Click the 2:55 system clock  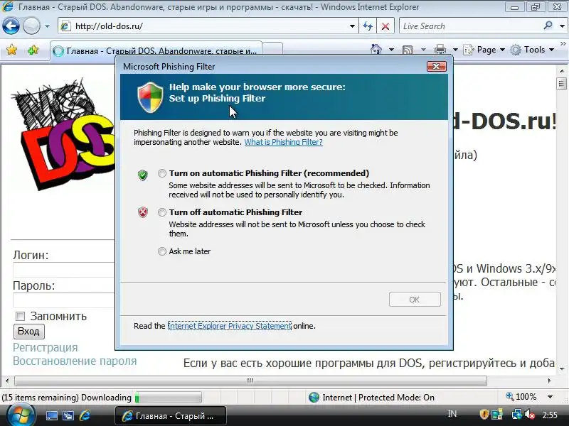tap(550, 415)
